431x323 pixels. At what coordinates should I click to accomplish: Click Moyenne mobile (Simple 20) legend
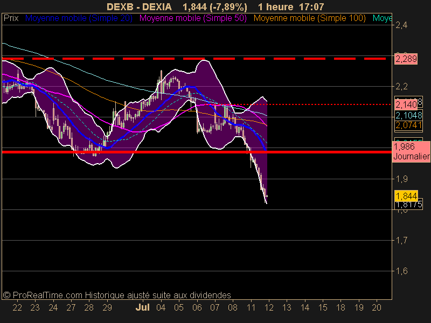click(x=79, y=18)
